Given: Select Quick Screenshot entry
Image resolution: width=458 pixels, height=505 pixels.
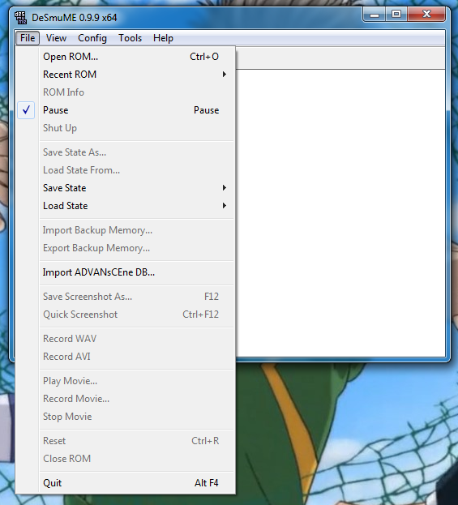Looking at the screenshot, I should pos(126,315).
